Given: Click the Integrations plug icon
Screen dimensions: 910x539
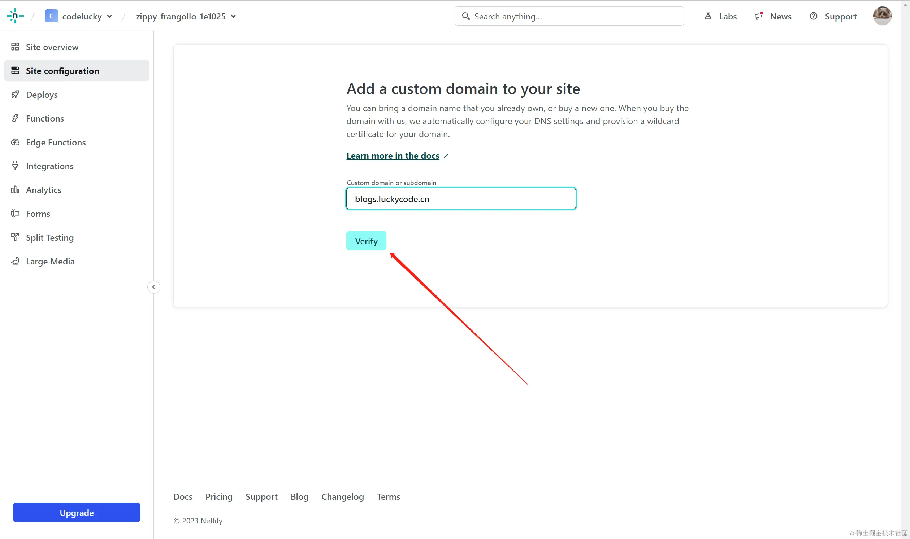Looking at the screenshot, I should (x=15, y=166).
